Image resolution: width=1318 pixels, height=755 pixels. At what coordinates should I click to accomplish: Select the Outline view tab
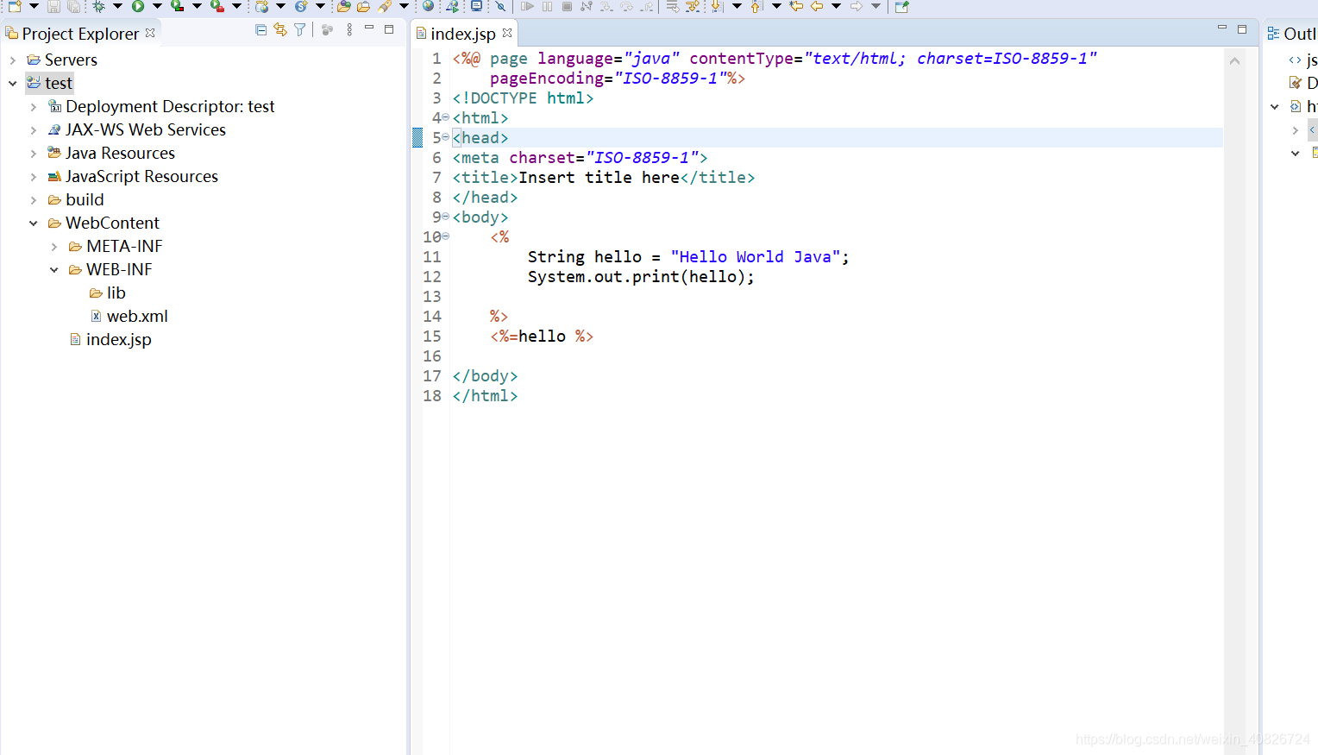click(x=1292, y=34)
